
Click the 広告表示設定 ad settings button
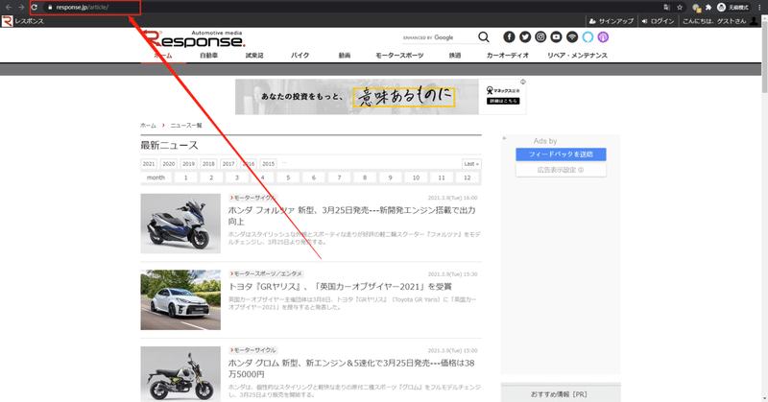tap(561, 170)
